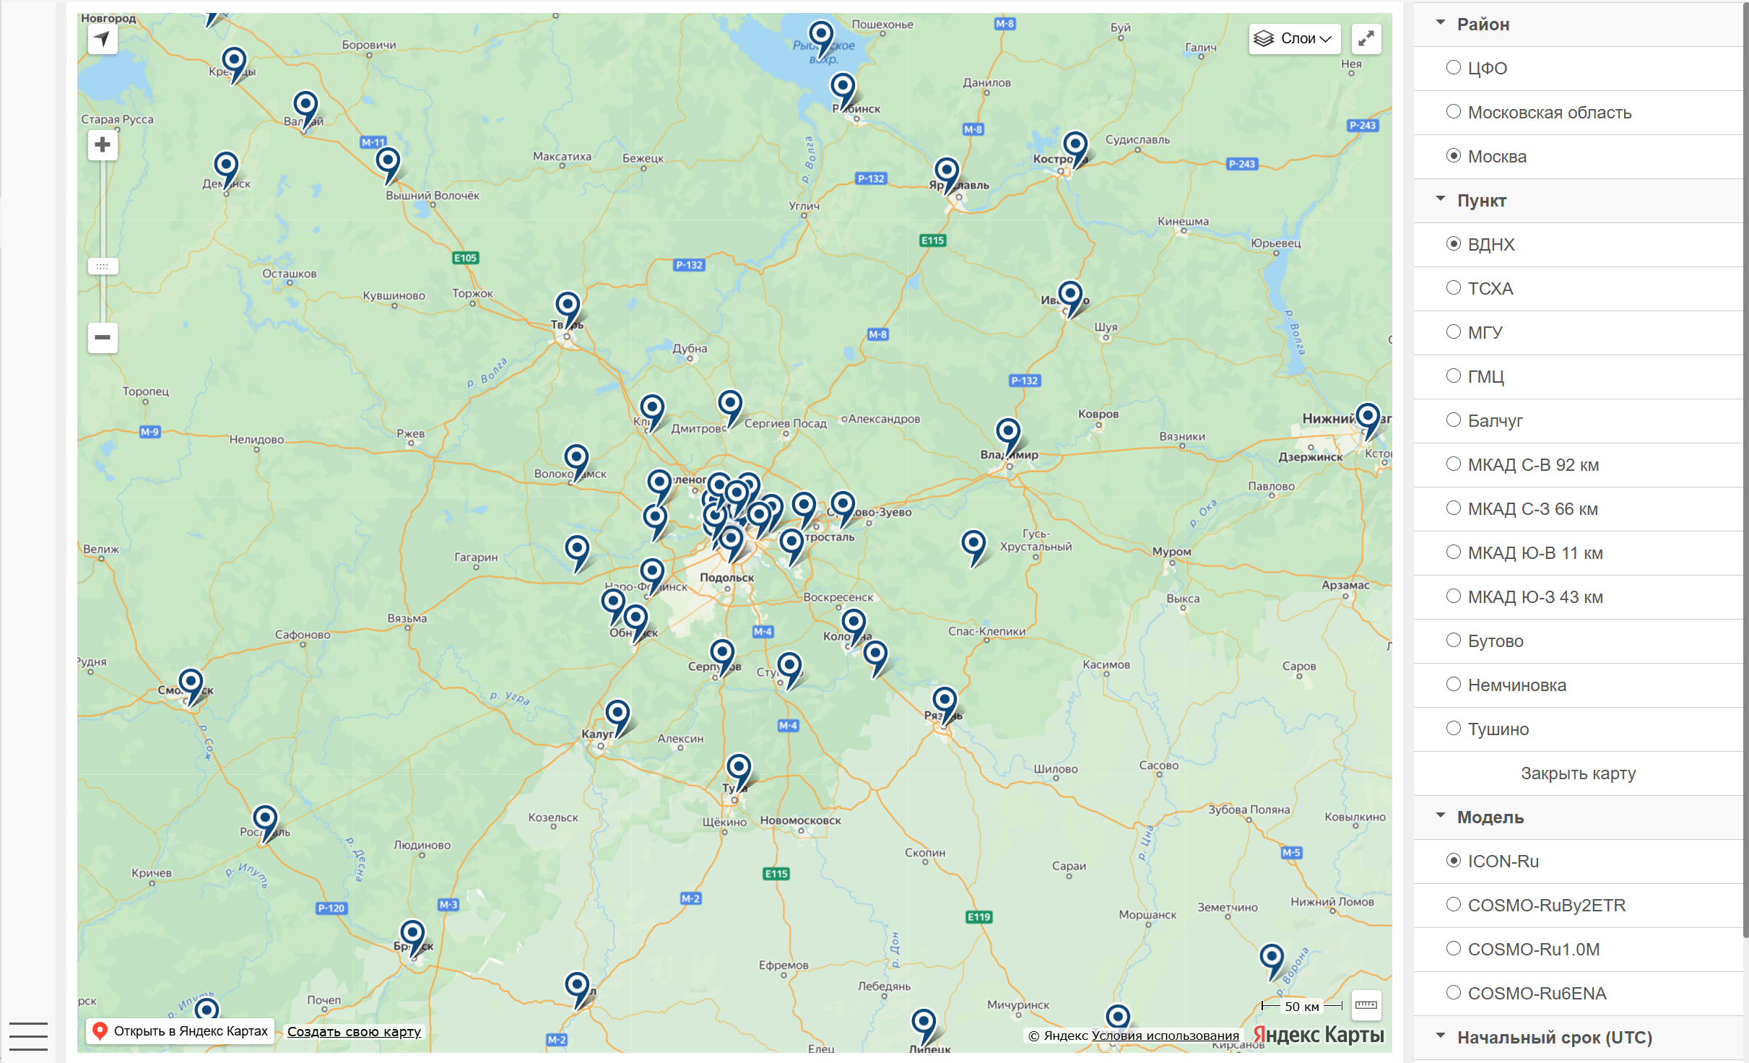1749x1063 pixels.
Task: Select COSMO-Ru1.0M model radio button
Action: click(x=1454, y=948)
